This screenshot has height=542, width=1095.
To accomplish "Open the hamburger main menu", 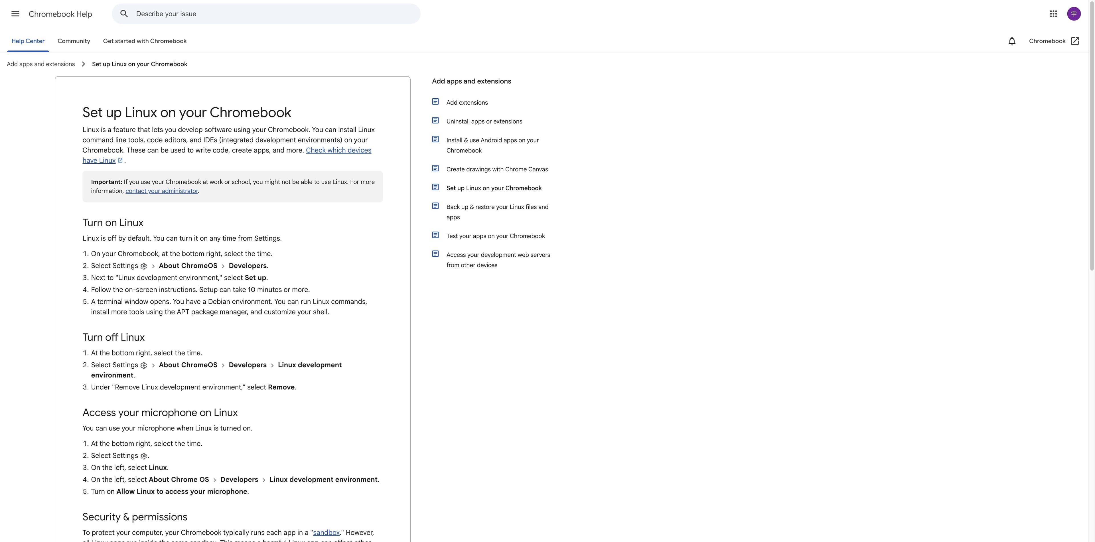I will tap(15, 14).
